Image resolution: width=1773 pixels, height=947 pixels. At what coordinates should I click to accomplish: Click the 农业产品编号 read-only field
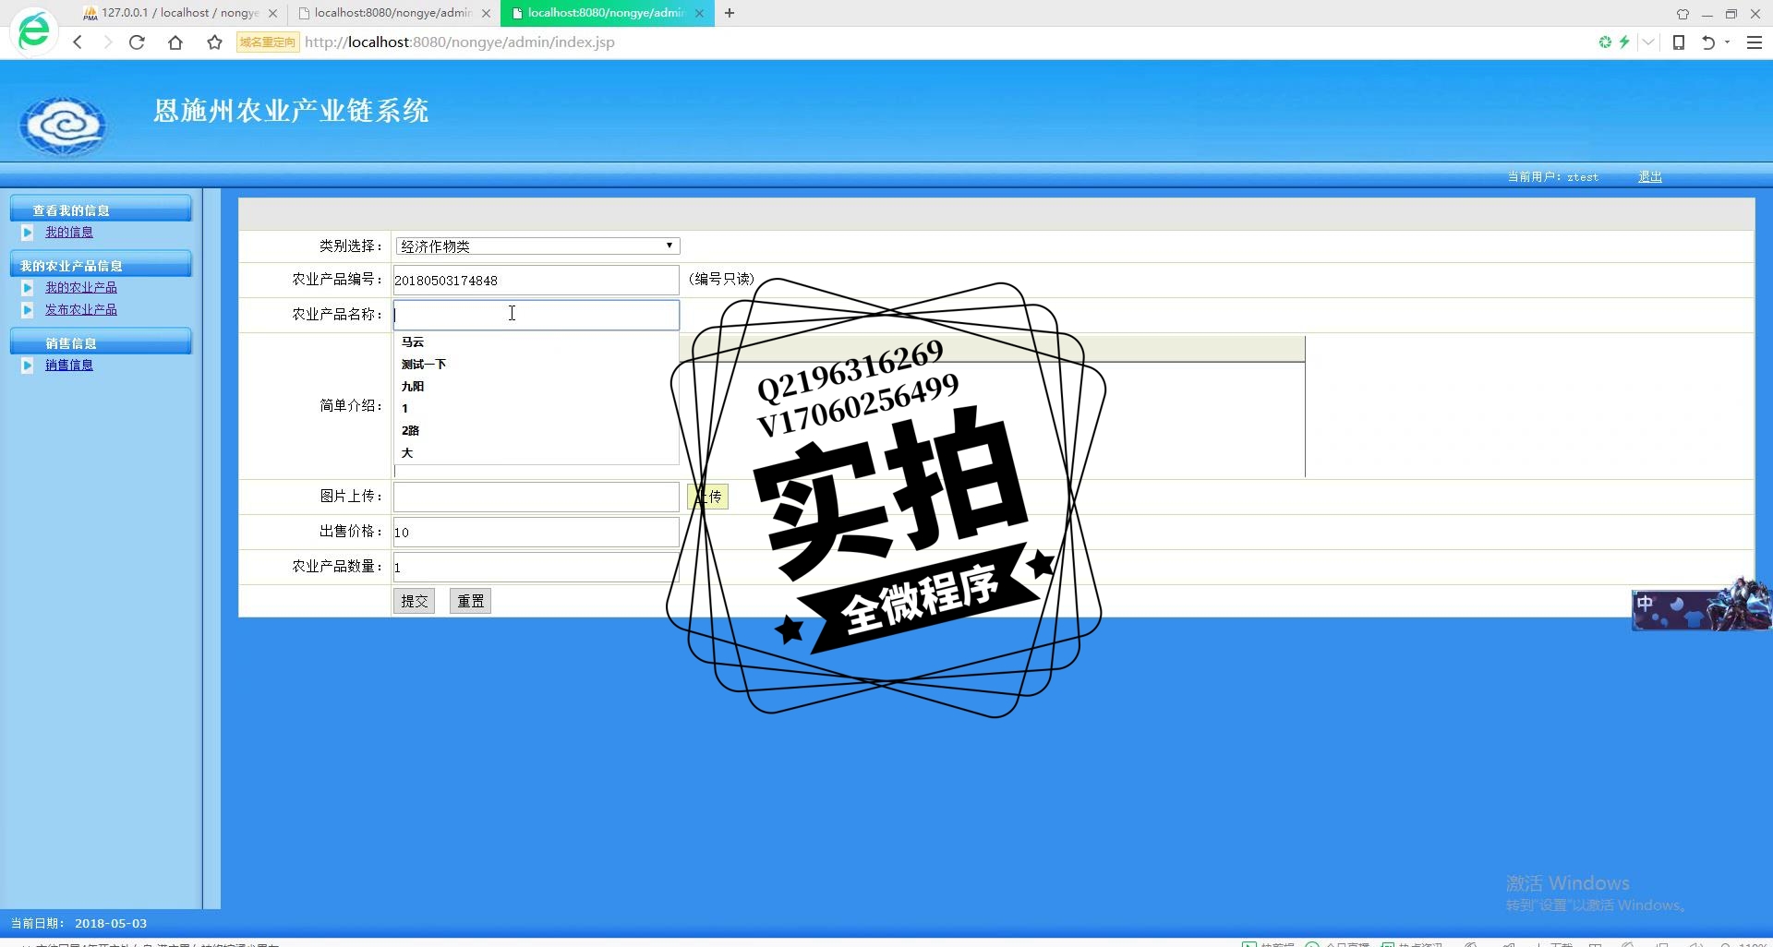point(536,281)
